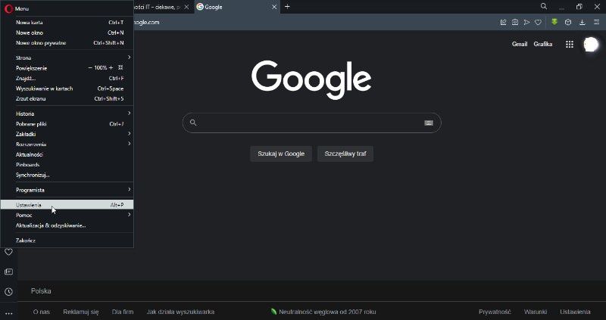Choose Znajdź... from the menu
Image resolution: width=606 pixels, height=320 pixels.
point(67,79)
